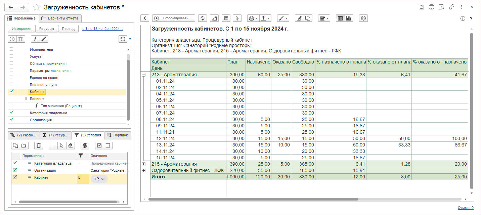Click the function (f) icon
This screenshot has height=215, width=481.
35,39
